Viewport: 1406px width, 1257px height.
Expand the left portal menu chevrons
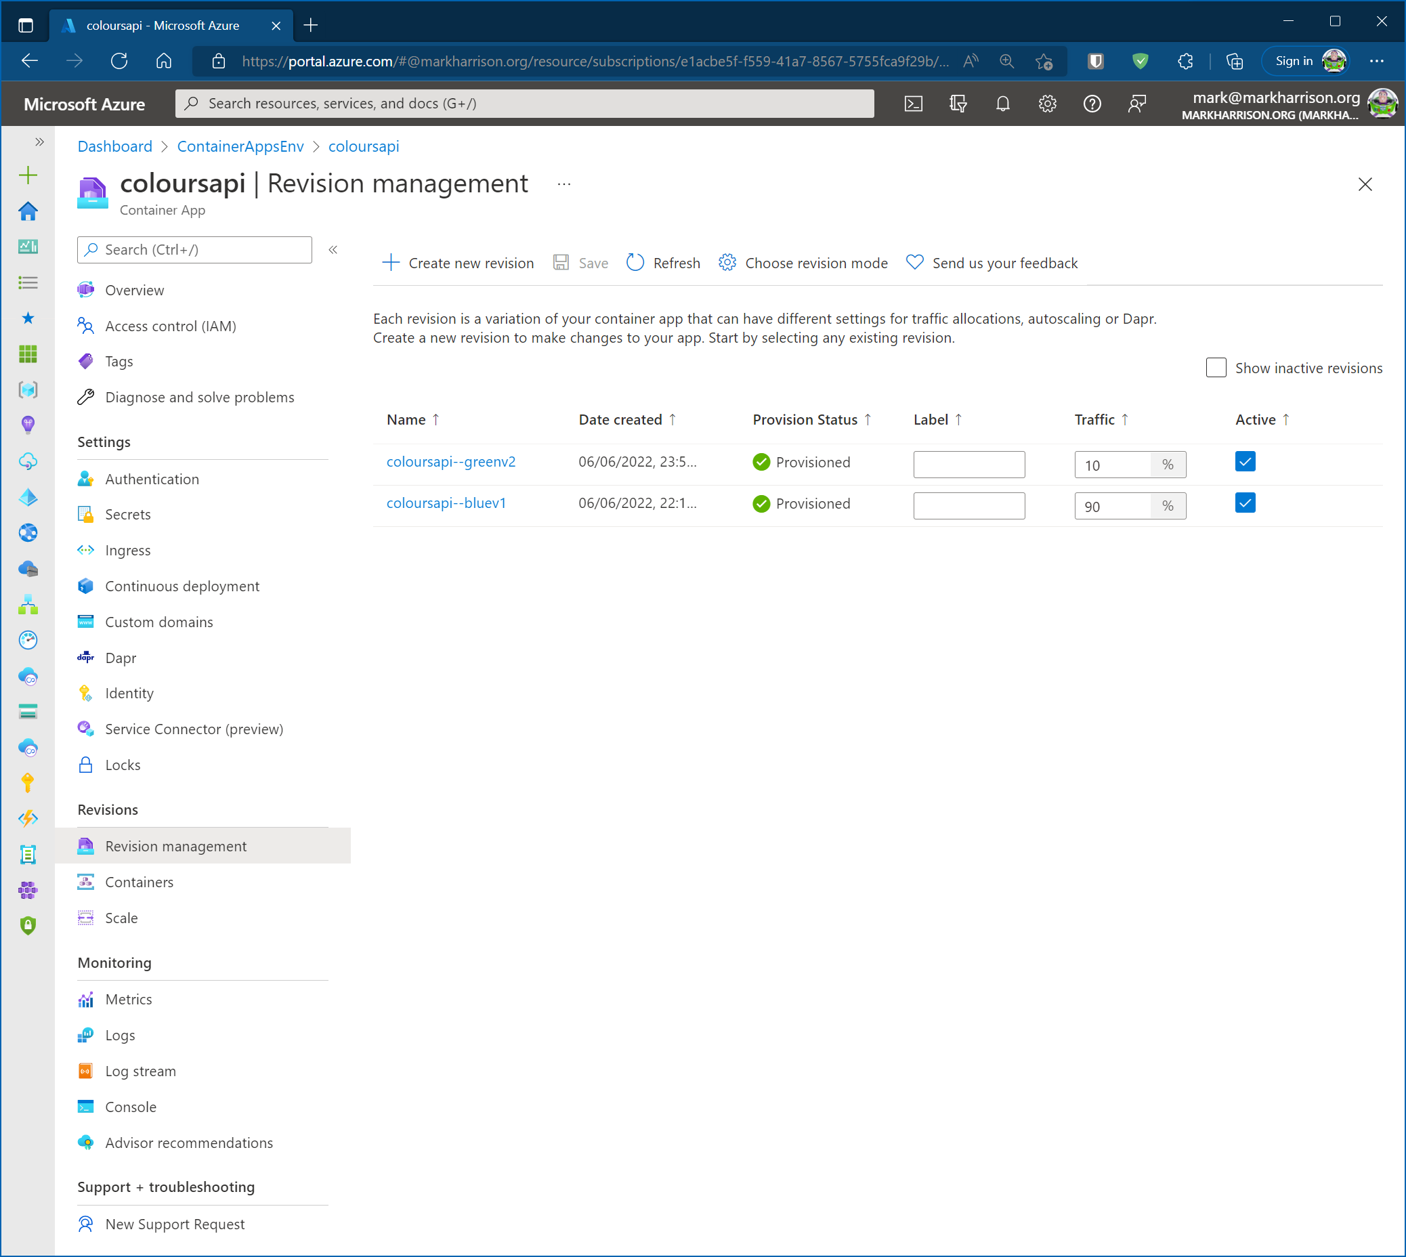tap(39, 142)
